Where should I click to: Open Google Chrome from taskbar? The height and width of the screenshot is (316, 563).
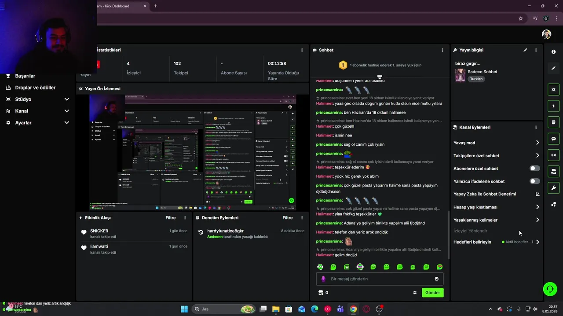[x=353, y=309]
